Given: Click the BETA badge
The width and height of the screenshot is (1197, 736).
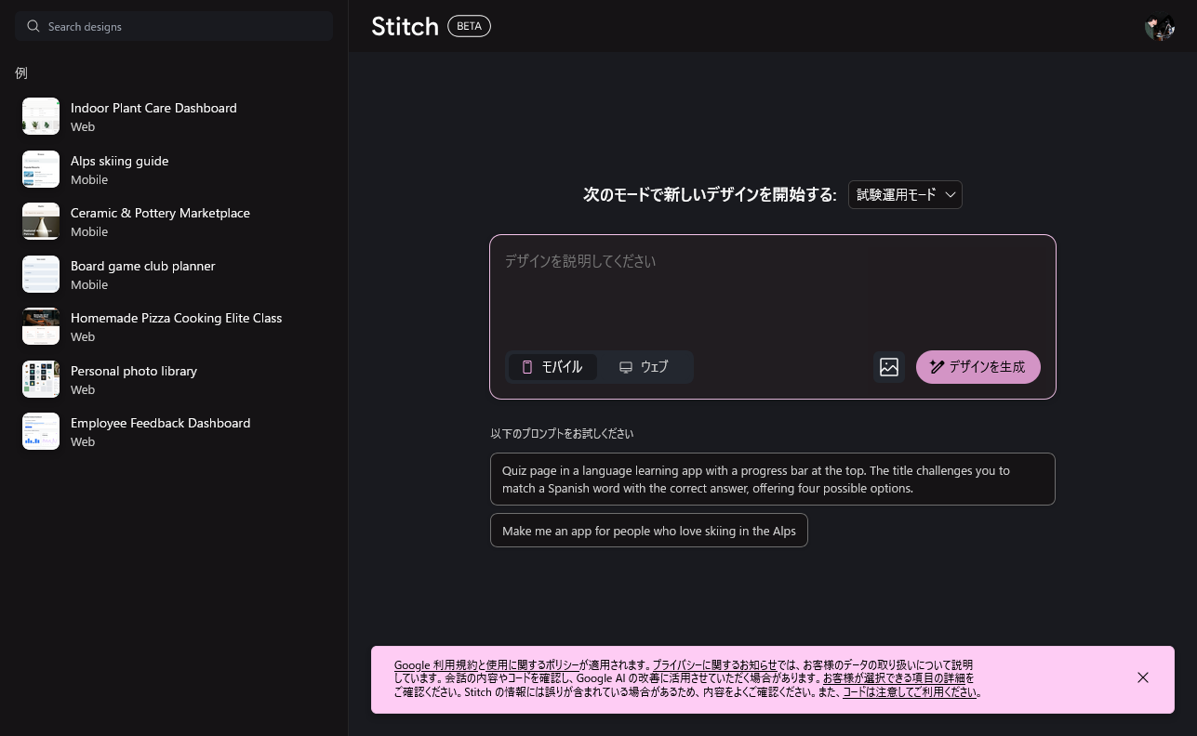Looking at the screenshot, I should pos(469,26).
